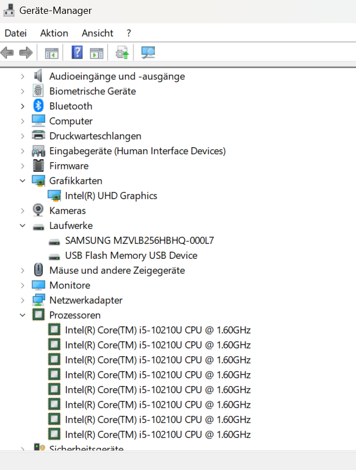This screenshot has width=356, height=470.
Task: Expand Mäuse und andere Zeigegeräte node
Action: 23,270
